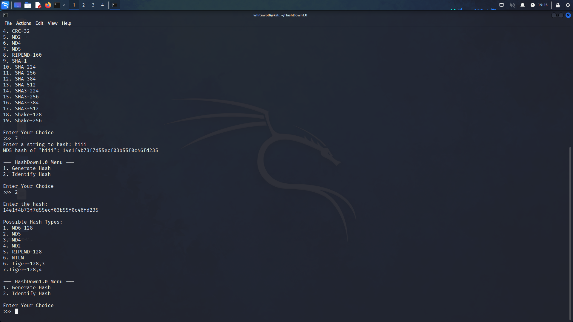Screen dimensions: 573x322
Task: Open the Kali applications menu
Action: (x=5, y=5)
